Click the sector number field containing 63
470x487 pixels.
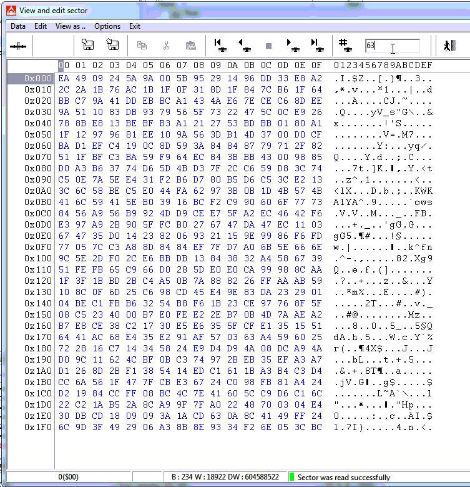point(392,46)
